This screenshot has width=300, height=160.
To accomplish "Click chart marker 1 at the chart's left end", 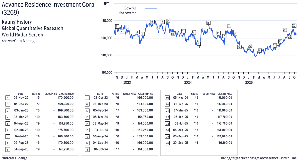I will (117, 26).
